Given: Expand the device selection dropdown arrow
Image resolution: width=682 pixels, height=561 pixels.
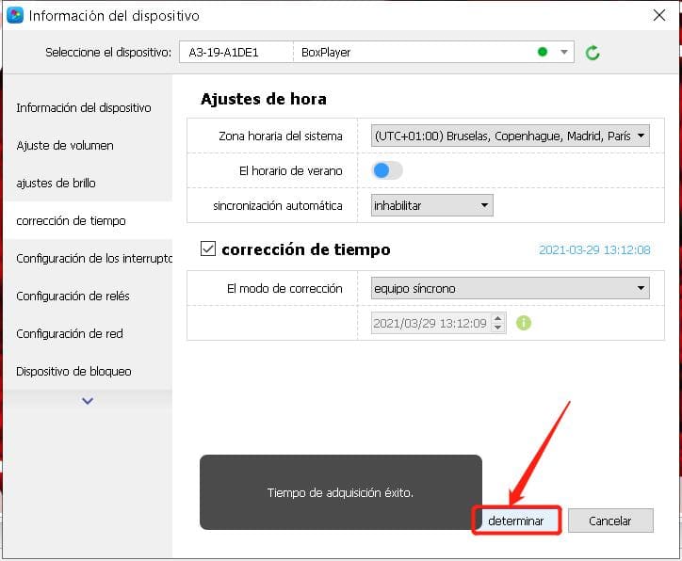Looking at the screenshot, I should (x=563, y=52).
